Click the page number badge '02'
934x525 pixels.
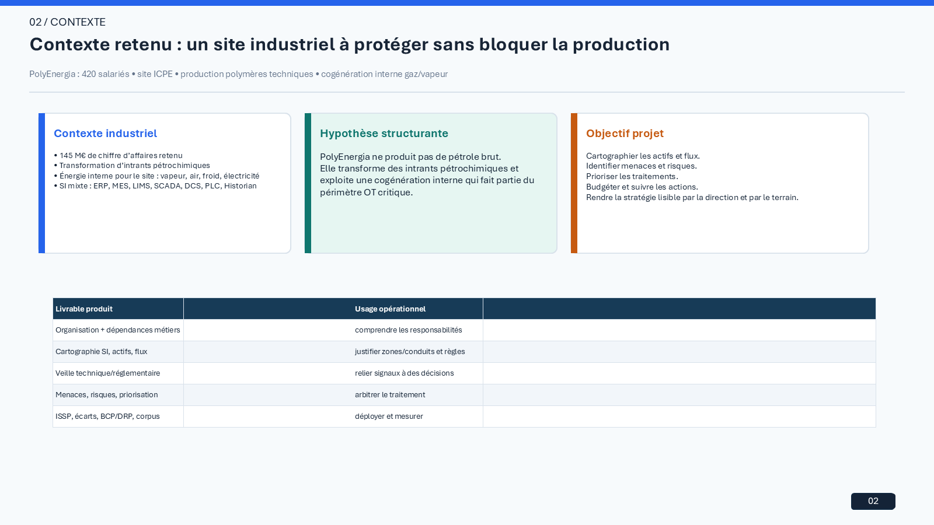(x=873, y=501)
